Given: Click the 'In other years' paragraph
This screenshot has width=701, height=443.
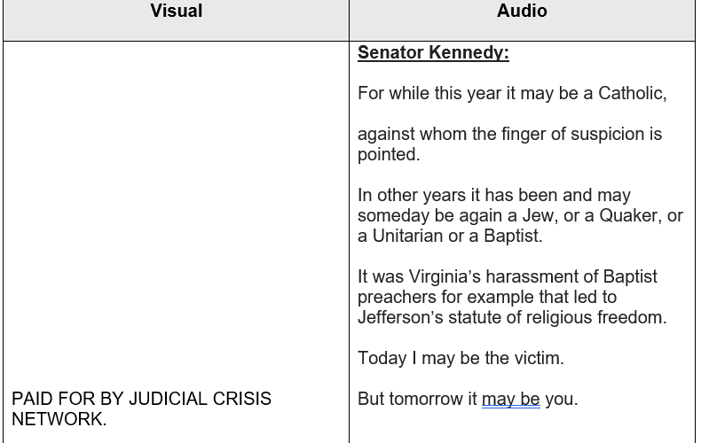Looking at the screenshot, I should coord(520,215).
